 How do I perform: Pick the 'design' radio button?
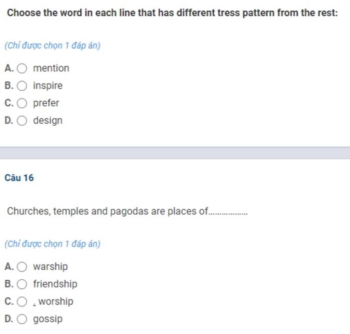[x=22, y=121]
